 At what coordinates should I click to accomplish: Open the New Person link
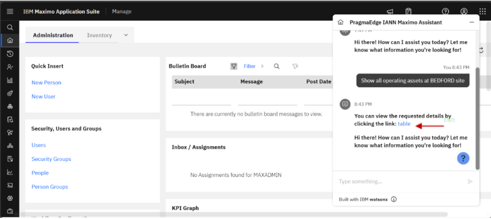[x=47, y=82]
